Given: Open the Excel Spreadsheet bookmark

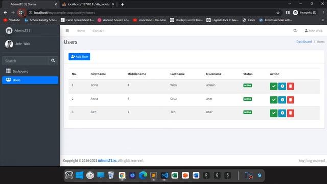Looking at the screenshot, I should click(77, 20).
